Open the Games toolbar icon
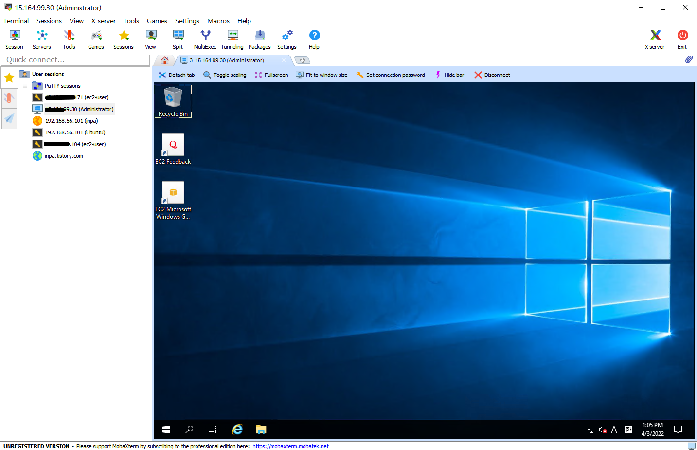The width and height of the screenshot is (697, 450). [x=96, y=39]
